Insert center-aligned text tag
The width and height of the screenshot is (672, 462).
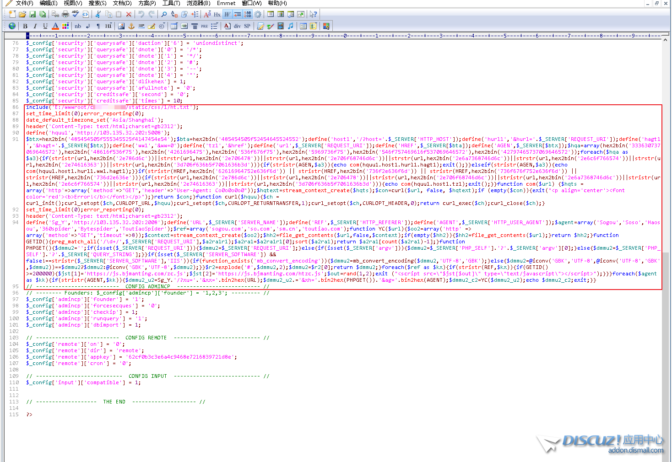(195, 26)
